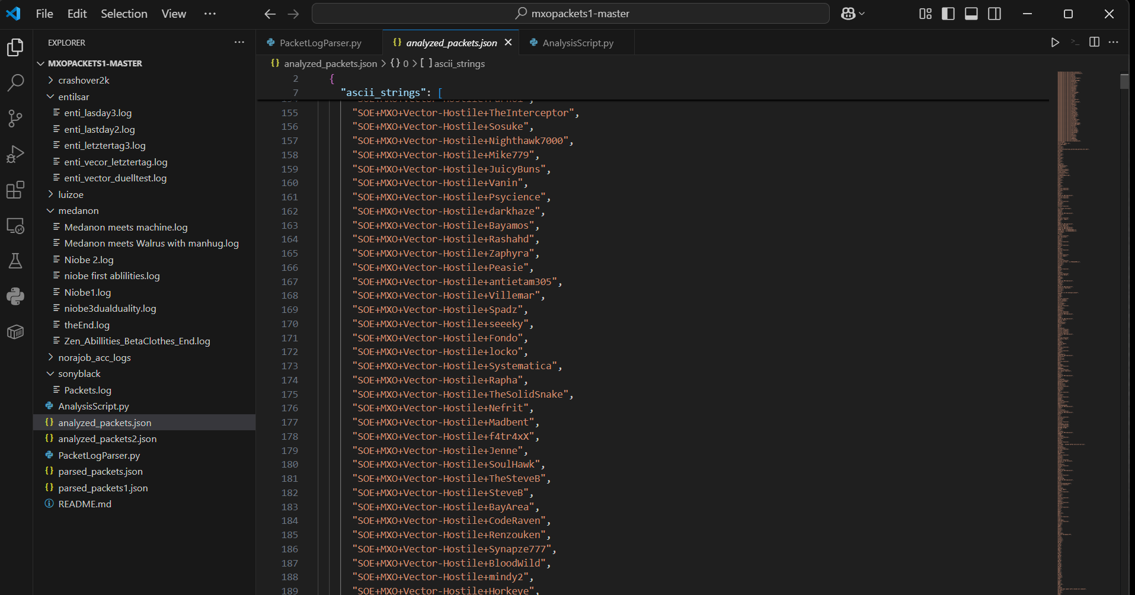Open the Python sidebar view

pos(15,296)
